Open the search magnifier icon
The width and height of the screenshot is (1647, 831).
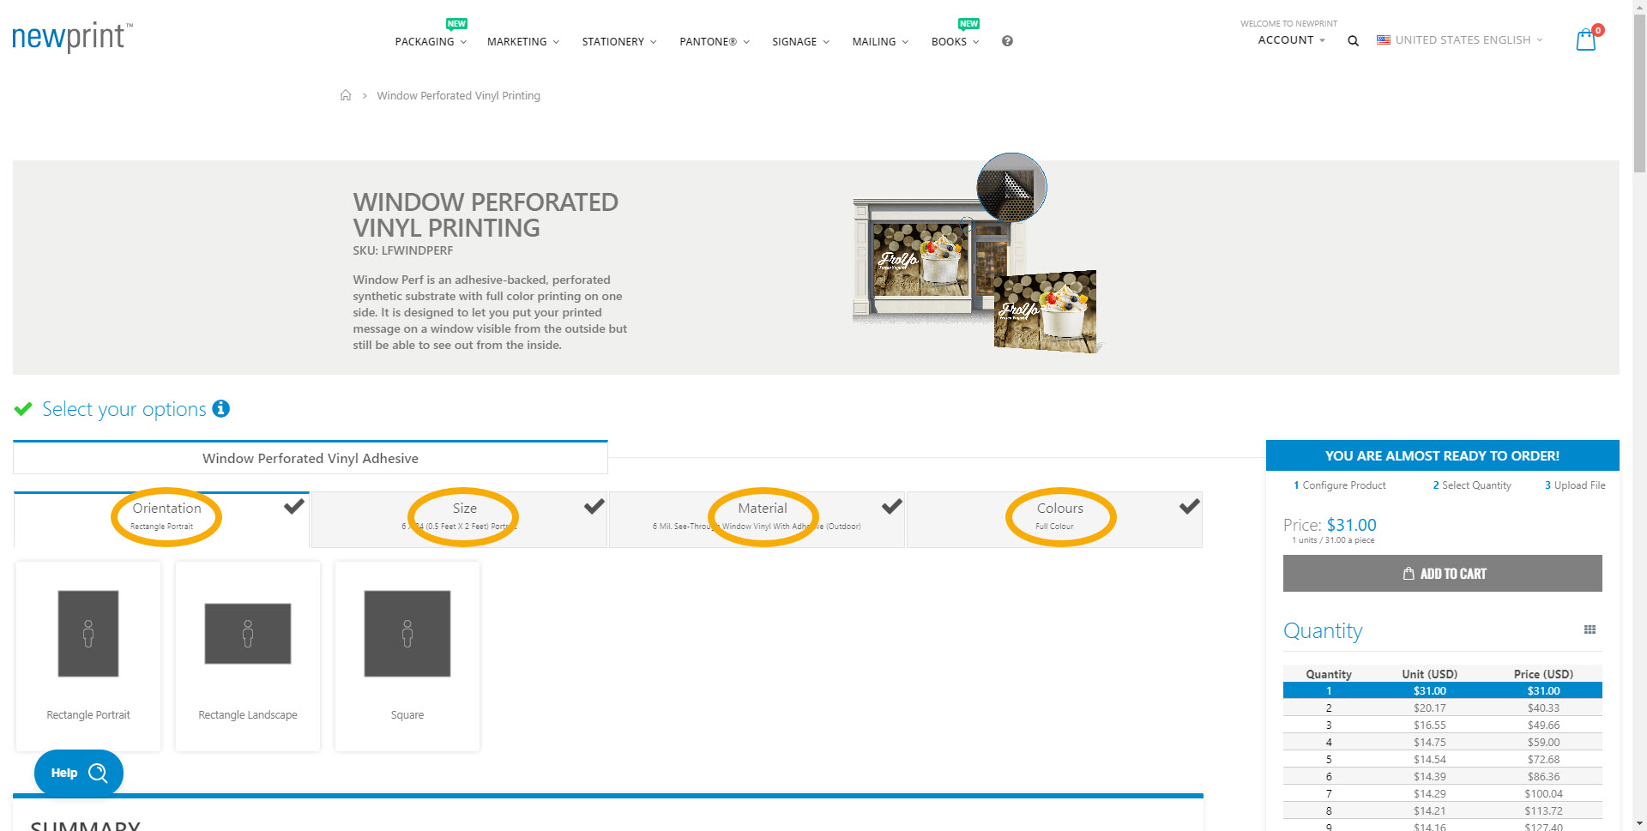tap(1353, 40)
